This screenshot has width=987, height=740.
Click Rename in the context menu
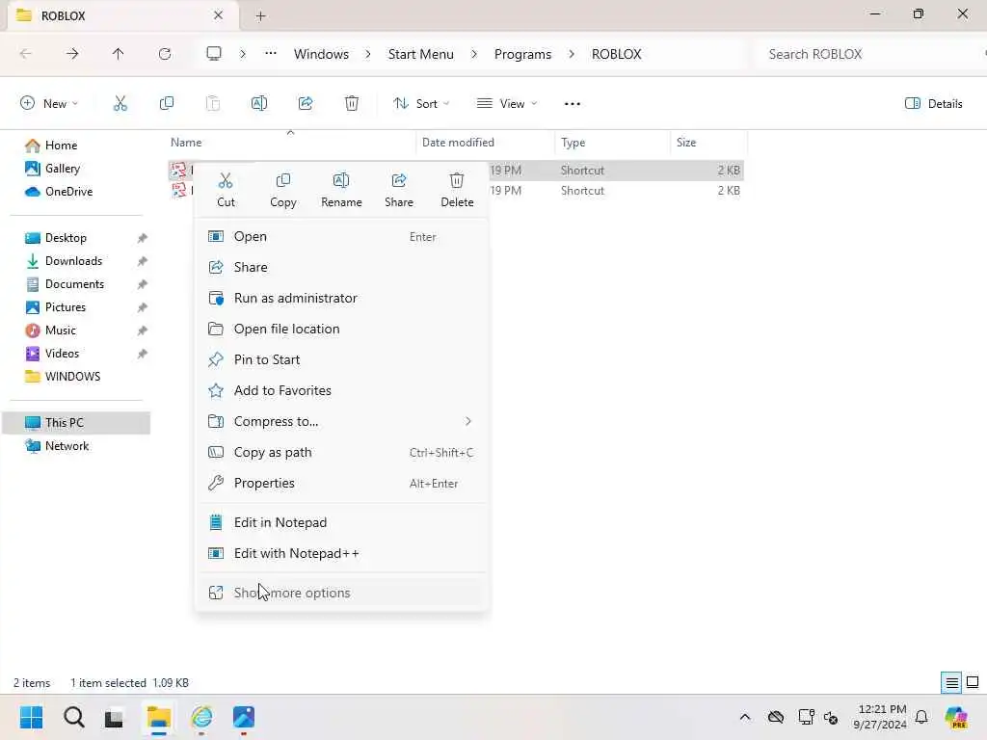341,190
